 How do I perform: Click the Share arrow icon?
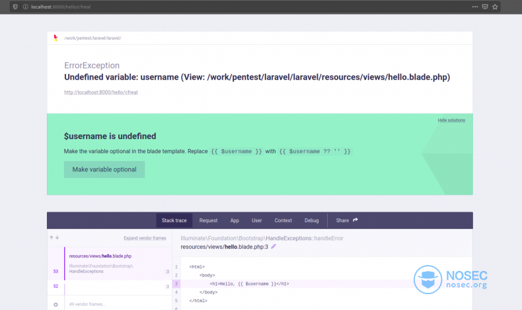(355, 220)
